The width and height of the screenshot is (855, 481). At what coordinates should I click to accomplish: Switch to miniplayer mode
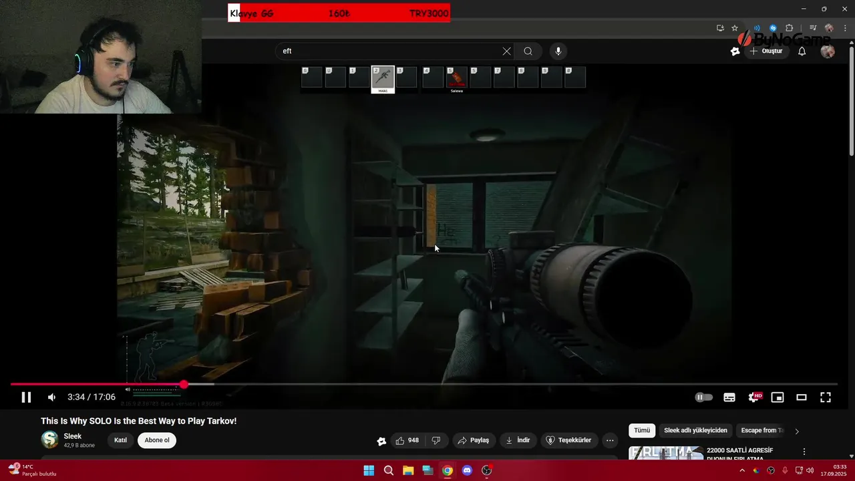[778, 397]
